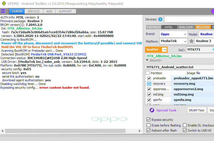Viewport: 214px width, 141px height.
Task: Switch to the FLASH tab
Action: [17, 11]
